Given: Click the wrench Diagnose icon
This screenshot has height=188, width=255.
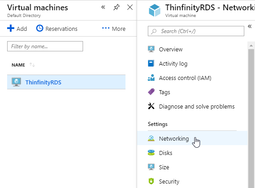Looking at the screenshot, I should click(x=151, y=106).
